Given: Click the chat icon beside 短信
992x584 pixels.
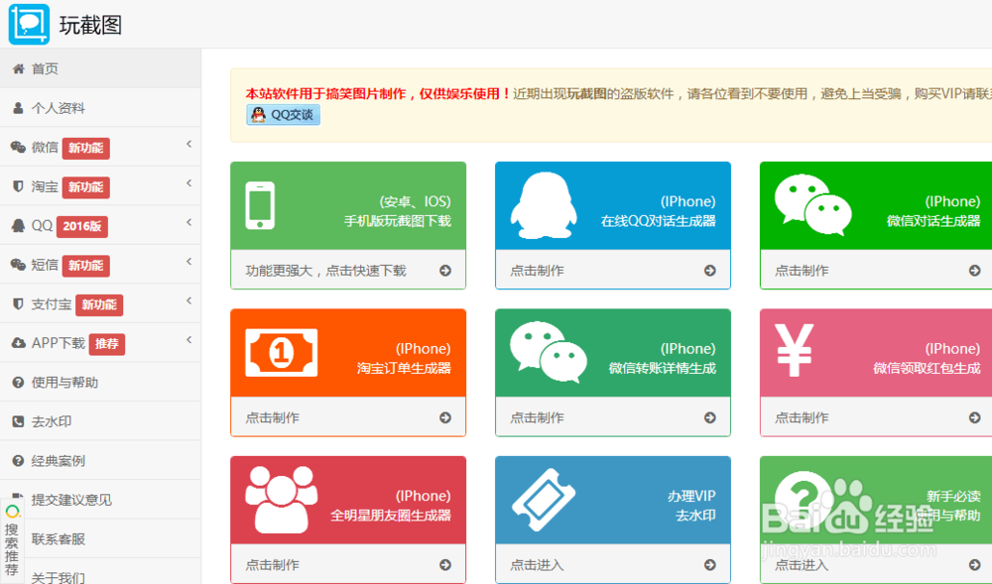Looking at the screenshot, I should pyautogui.click(x=18, y=265).
